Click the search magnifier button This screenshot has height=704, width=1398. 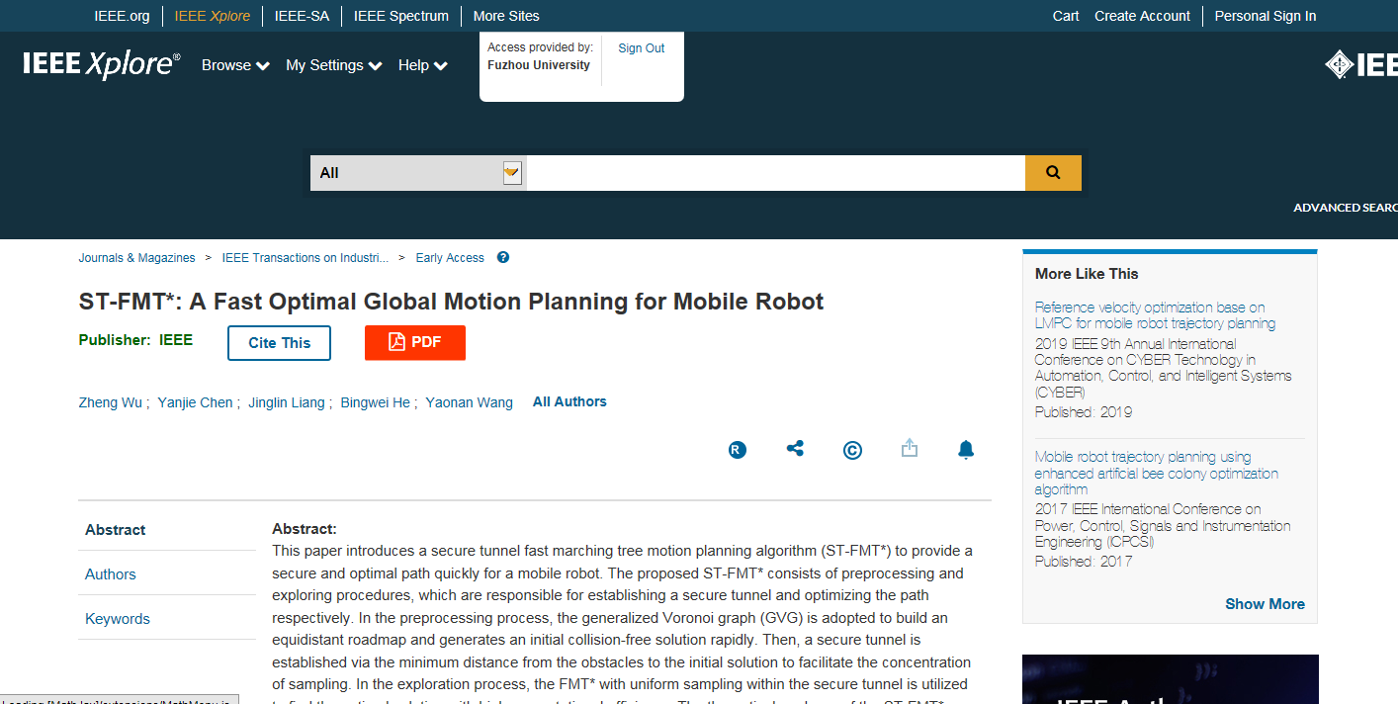click(1053, 172)
